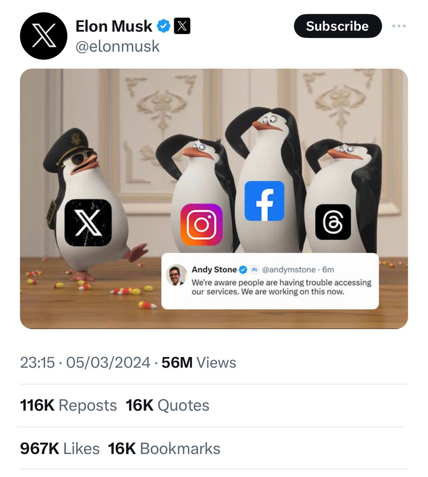Click the X affiliation badge beside name

pos(182,26)
